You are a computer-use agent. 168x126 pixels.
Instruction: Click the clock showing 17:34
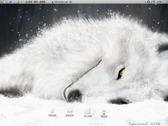pyautogui.click(x=159, y=2)
